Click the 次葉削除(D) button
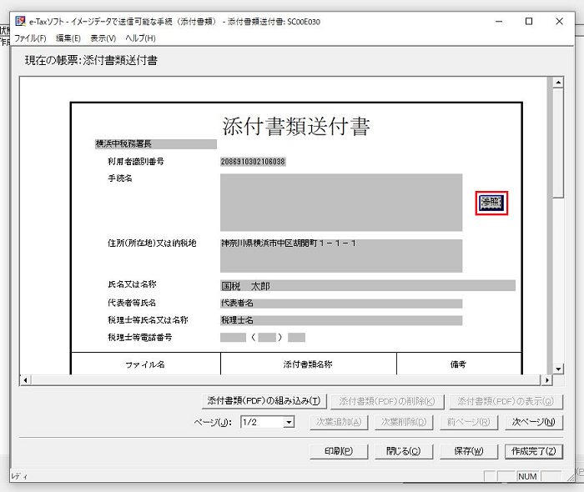This screenshot has width=584, height=492. 404,422
